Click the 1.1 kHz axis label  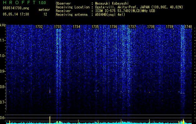(x=2, y=40)
